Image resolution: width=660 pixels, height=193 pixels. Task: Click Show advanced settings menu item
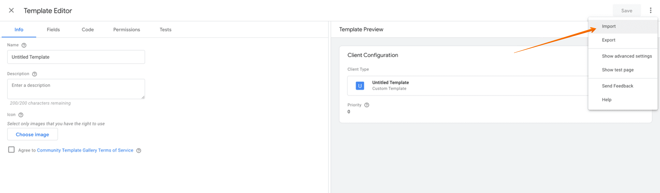623,56
